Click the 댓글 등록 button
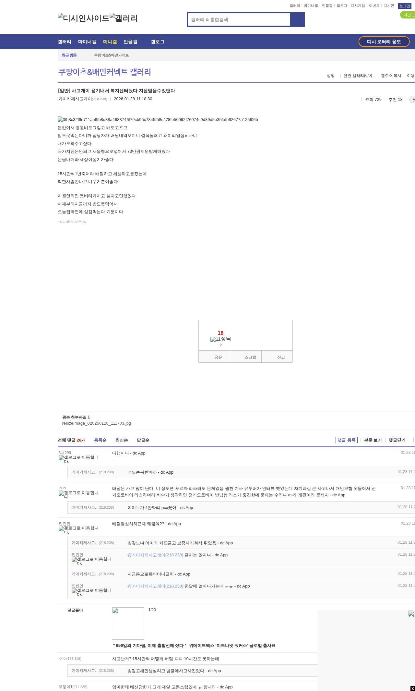This screenshot has height=691, width=415. pos(347,440)
